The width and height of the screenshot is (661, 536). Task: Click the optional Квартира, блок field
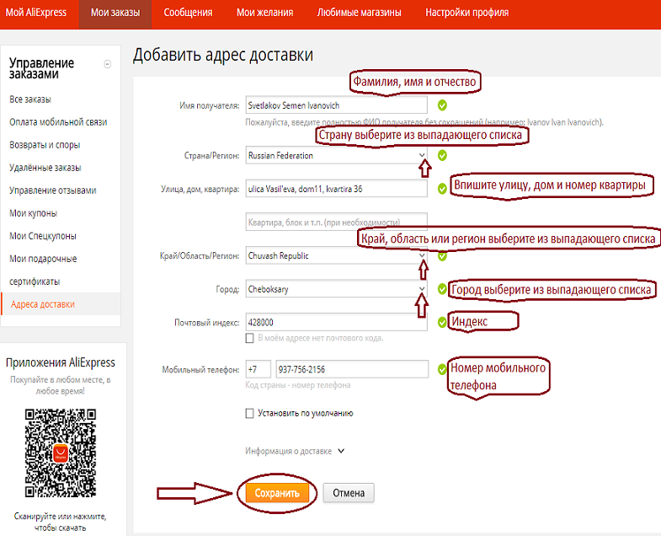337,222
